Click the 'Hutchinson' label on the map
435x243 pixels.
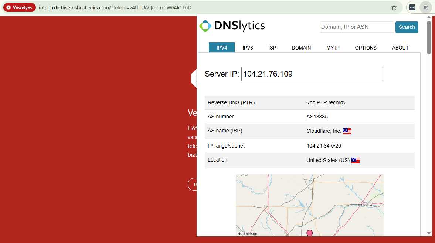(x=247, y=234)
